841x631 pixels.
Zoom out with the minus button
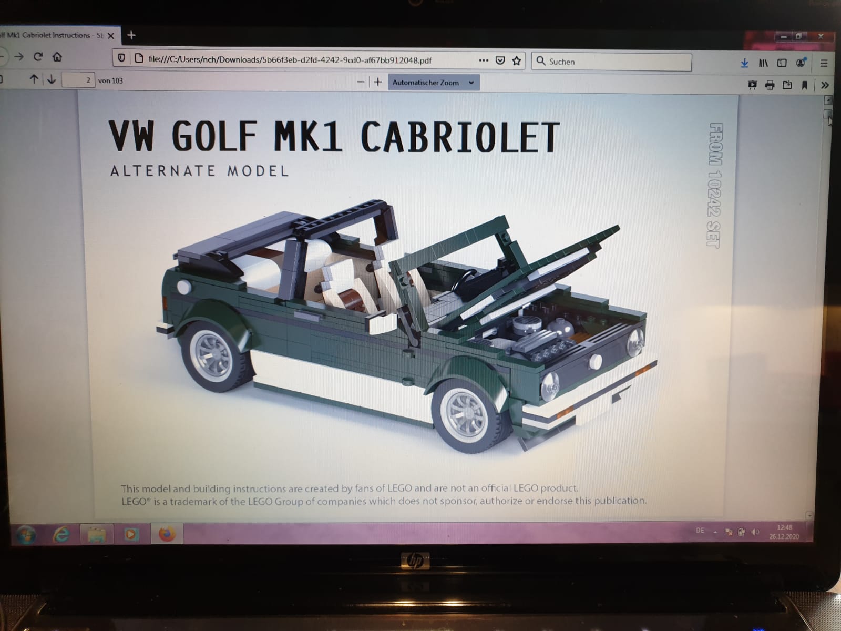(x=361, y=82)
